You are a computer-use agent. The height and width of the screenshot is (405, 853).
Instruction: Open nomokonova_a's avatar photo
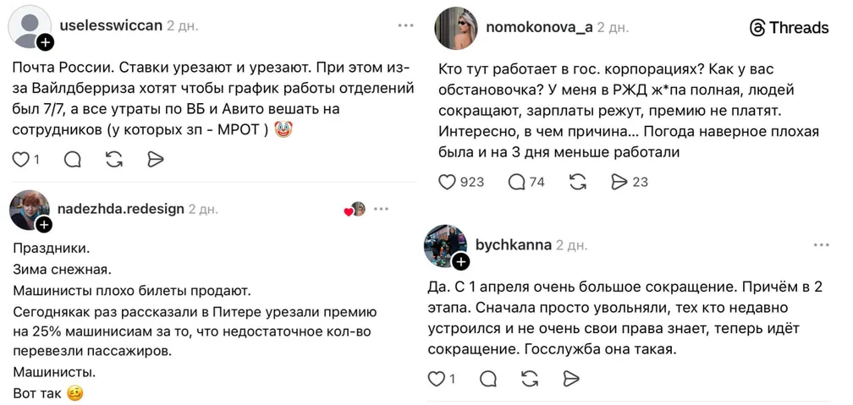[455, 29]
